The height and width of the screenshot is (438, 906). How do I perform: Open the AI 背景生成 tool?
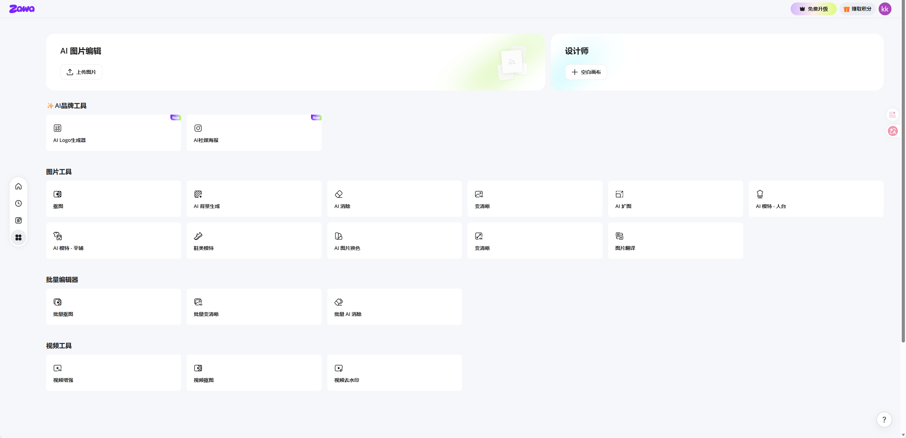pyautogui.click(x=254, y=199)
